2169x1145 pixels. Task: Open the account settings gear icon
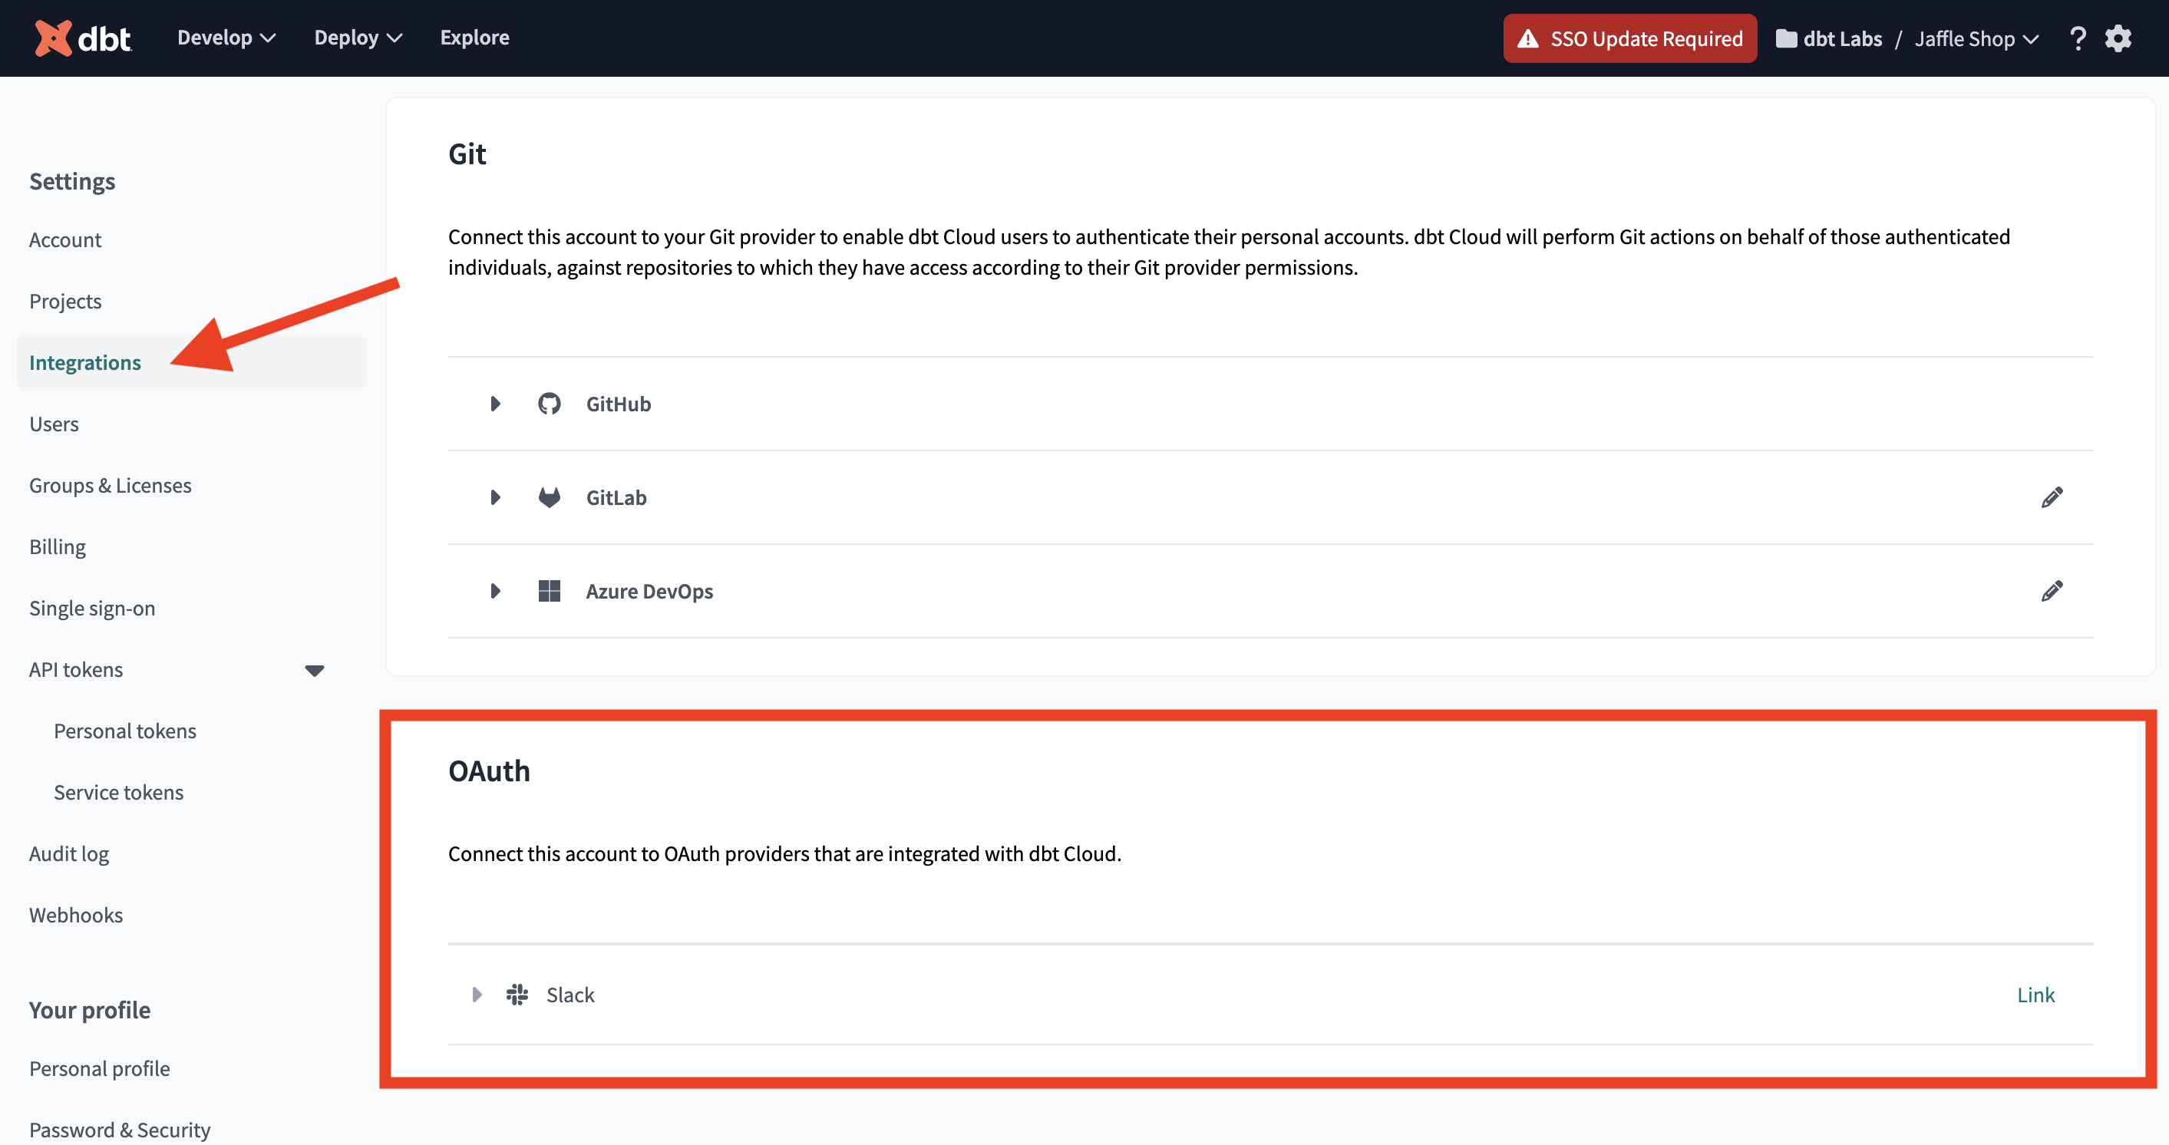(2118, 38)
